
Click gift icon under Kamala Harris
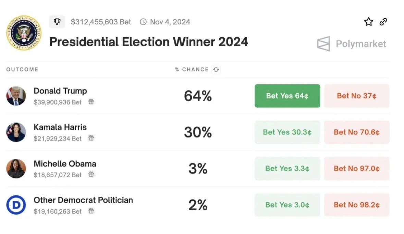point(91,138)
